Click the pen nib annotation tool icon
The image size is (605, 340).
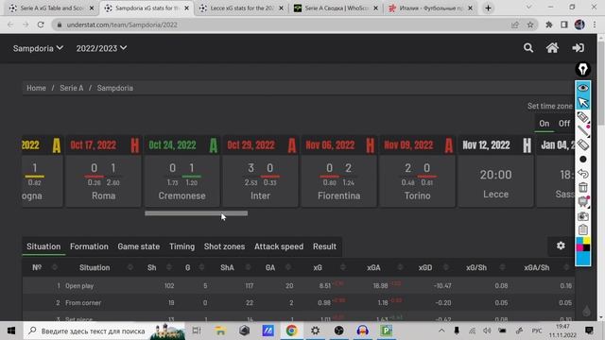pos(583,69)
